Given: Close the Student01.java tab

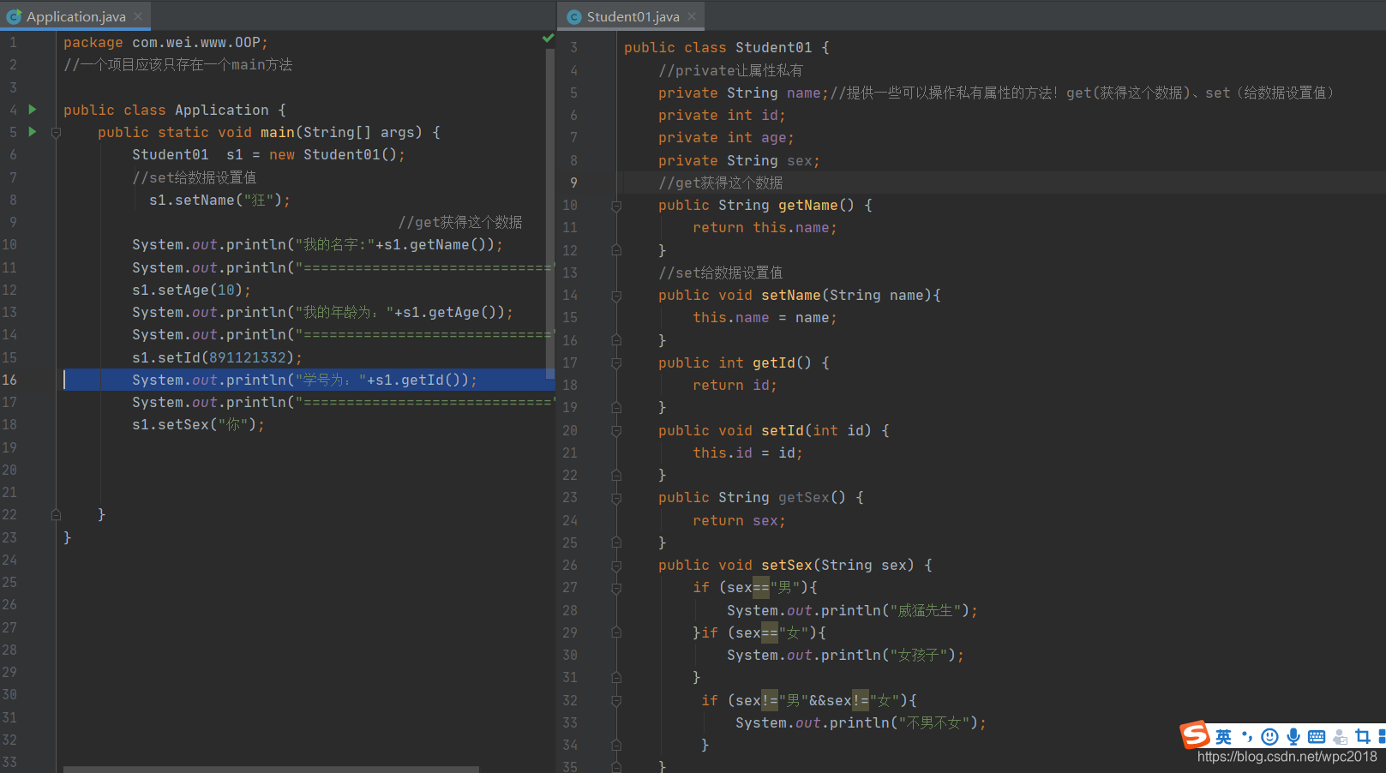Looking at the screenshot, I should 692,16.
